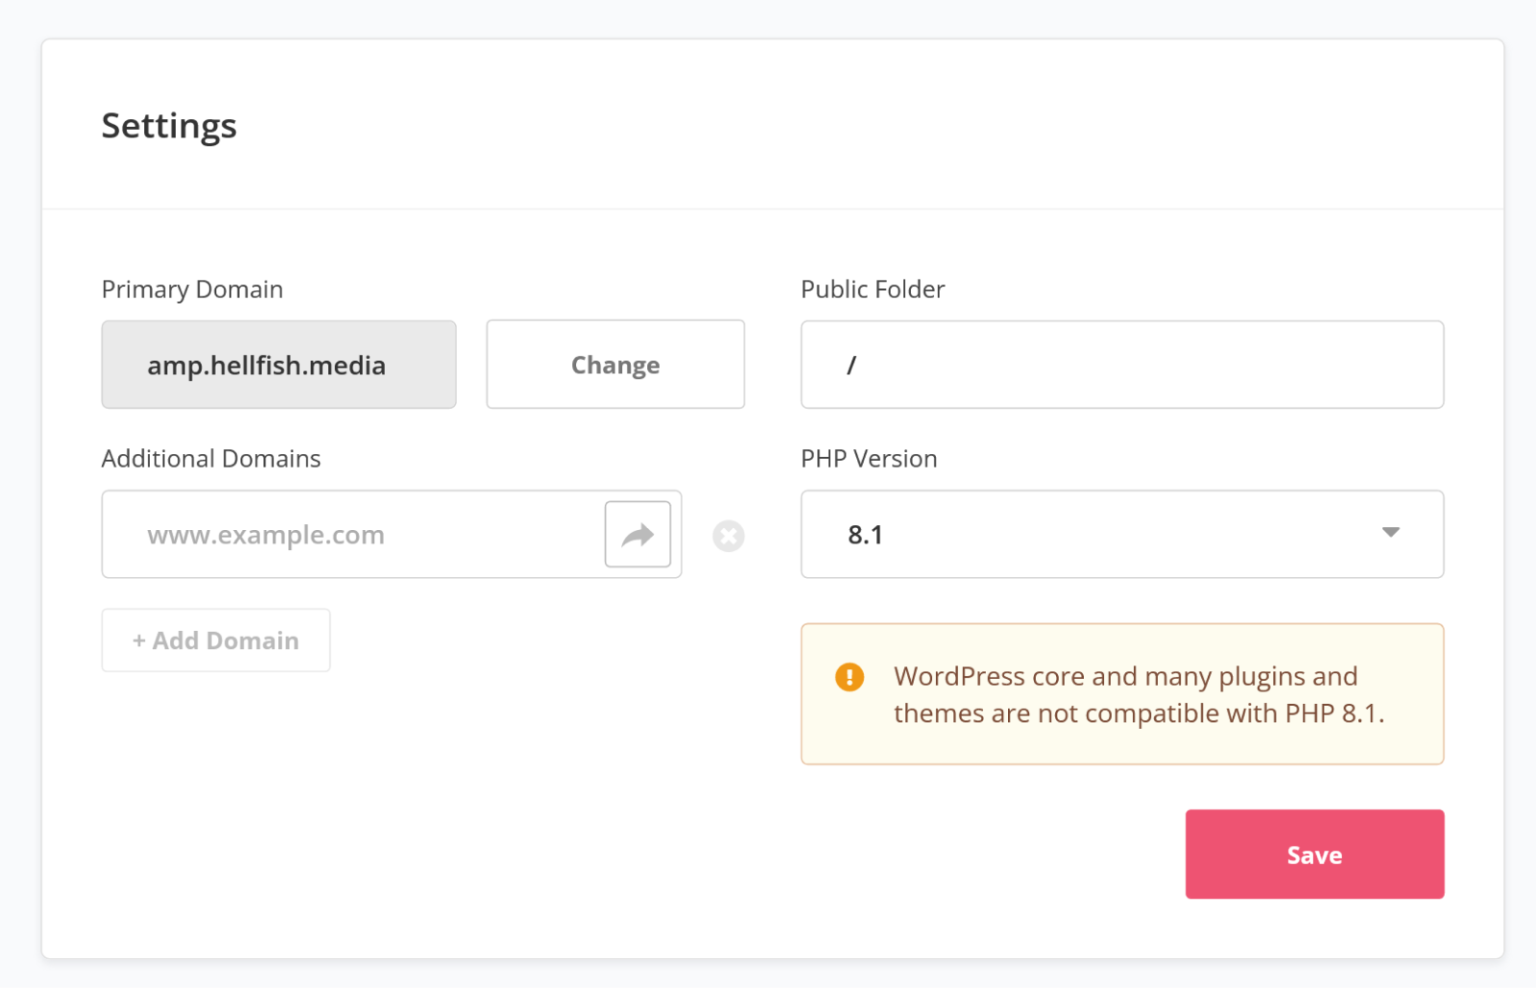Click the redirect arrow icon beside domain field
Screen dimensions: 1536x988
(637, 535)
